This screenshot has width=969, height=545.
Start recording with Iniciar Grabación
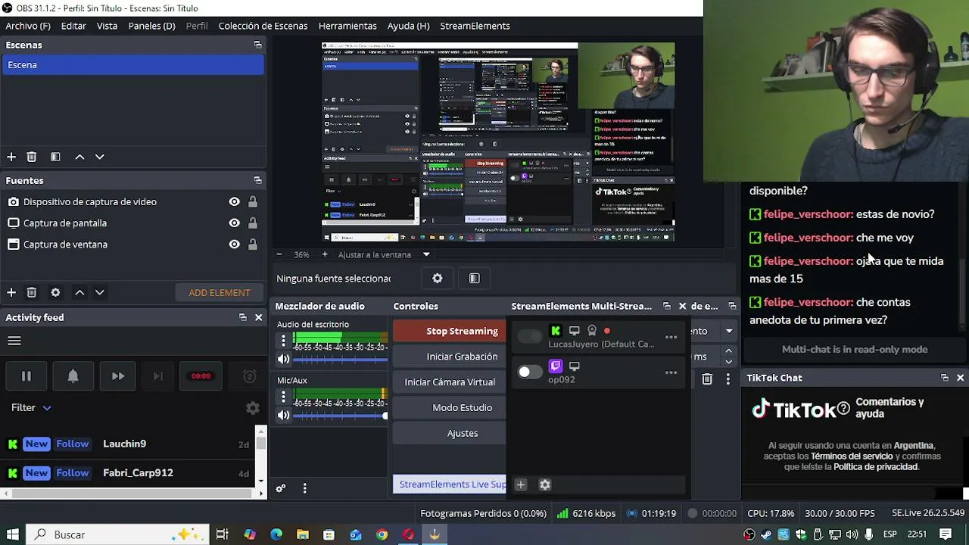click(449, 357)
